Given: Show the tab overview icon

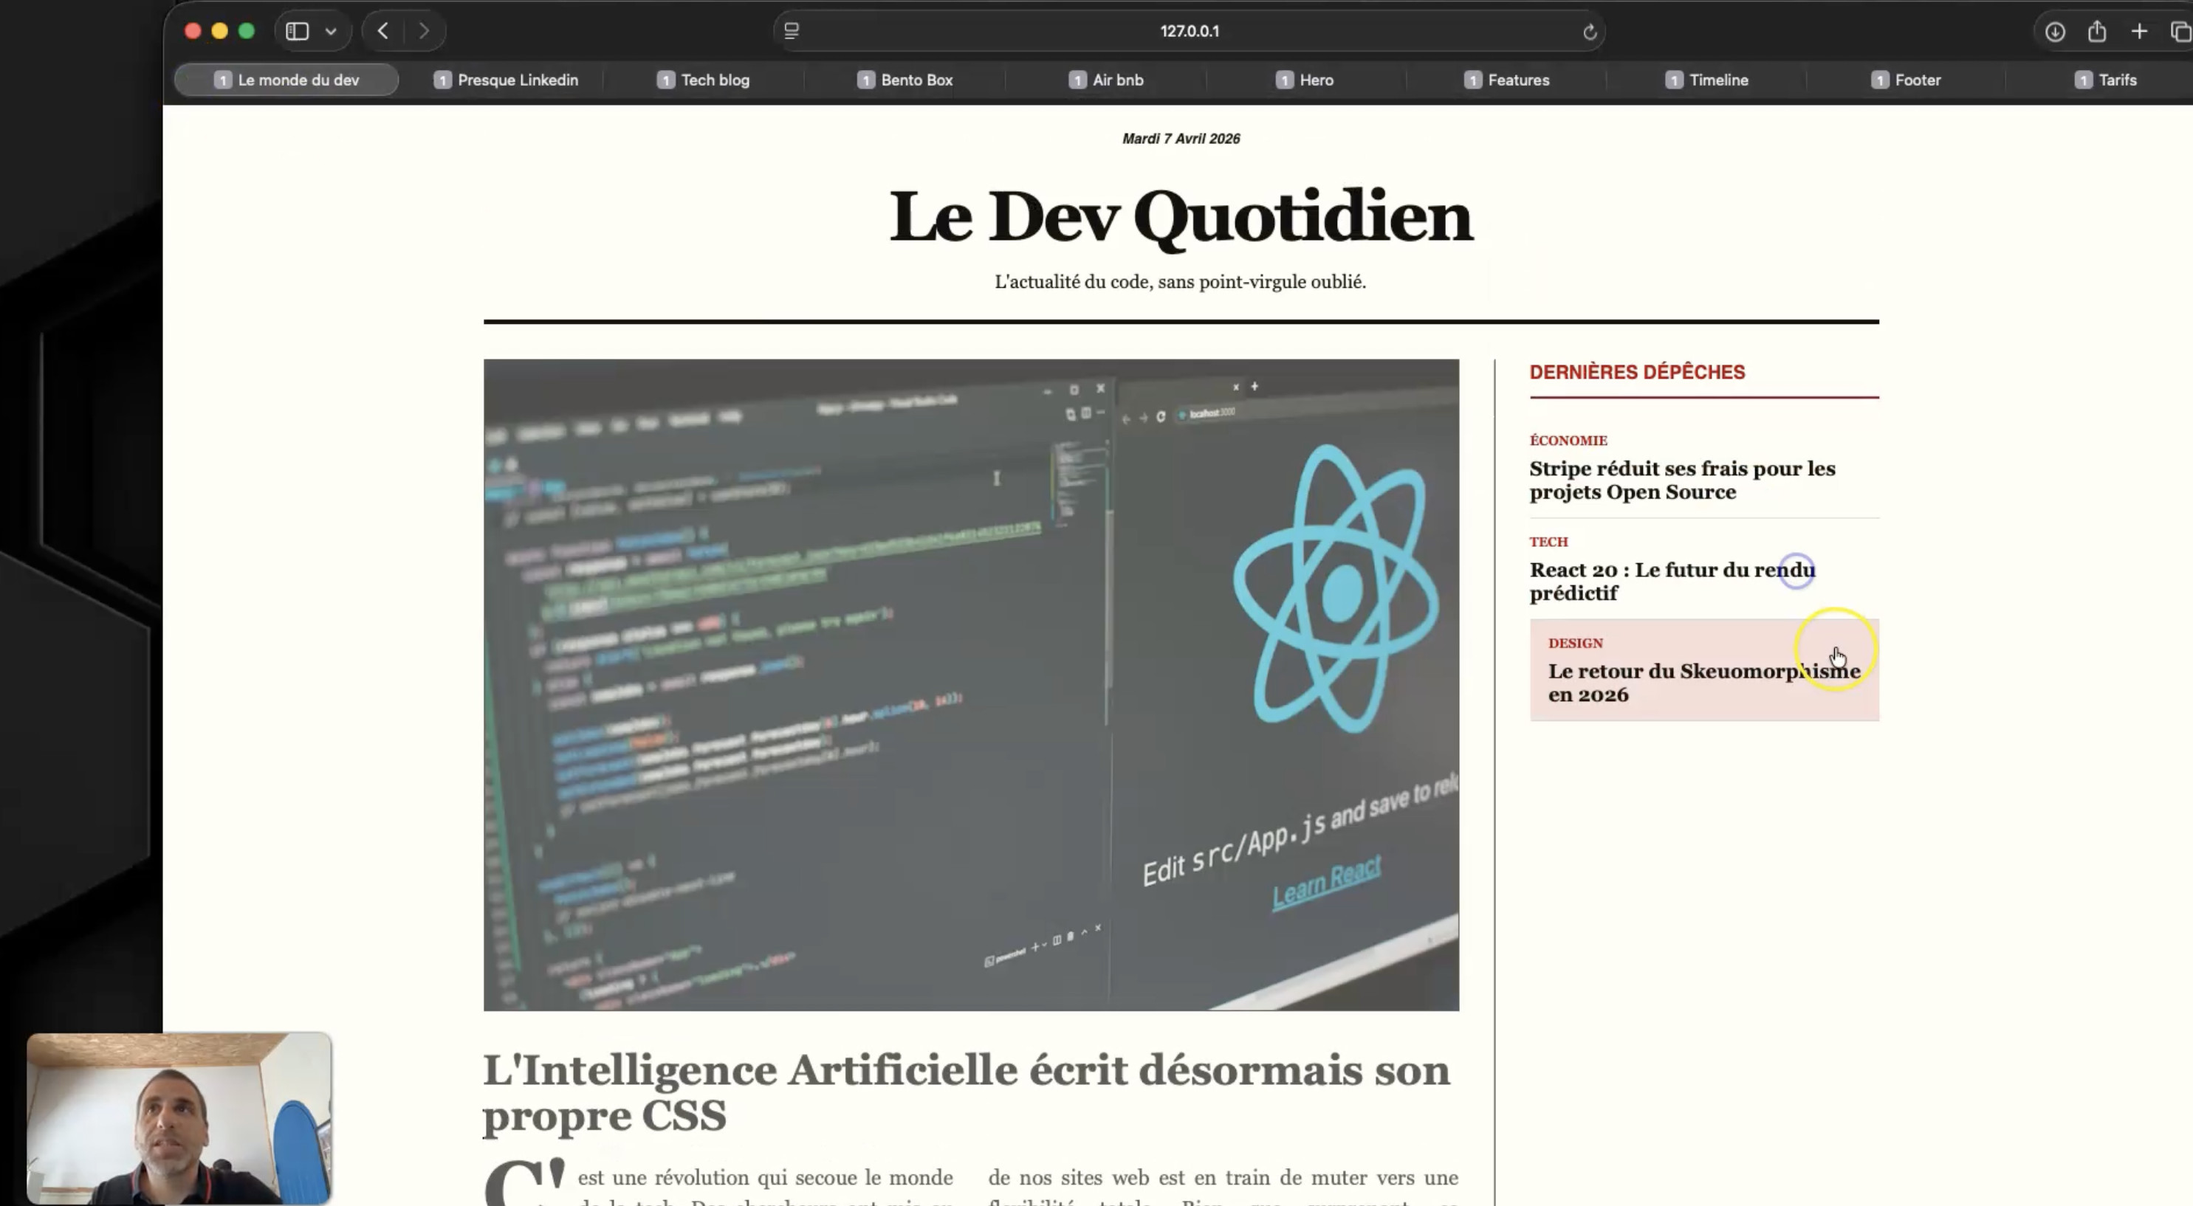Looking at the screenshot, I should coord(2180,32).
